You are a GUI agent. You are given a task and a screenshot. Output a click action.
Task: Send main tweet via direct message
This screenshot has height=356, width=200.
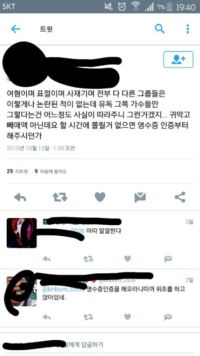pyautogui.click(x=140, y=197)
